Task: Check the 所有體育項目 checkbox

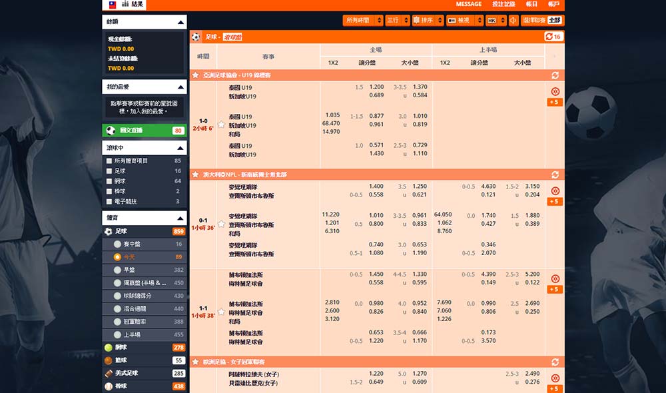Action: tap(109, 161)
